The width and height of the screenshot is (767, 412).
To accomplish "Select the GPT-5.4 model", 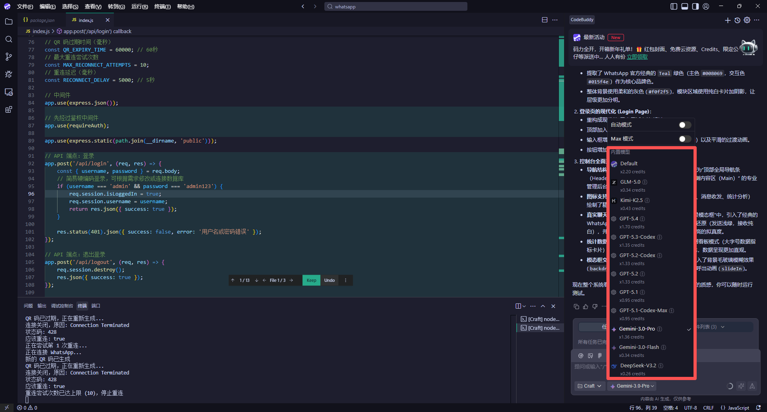I will 651,222.
